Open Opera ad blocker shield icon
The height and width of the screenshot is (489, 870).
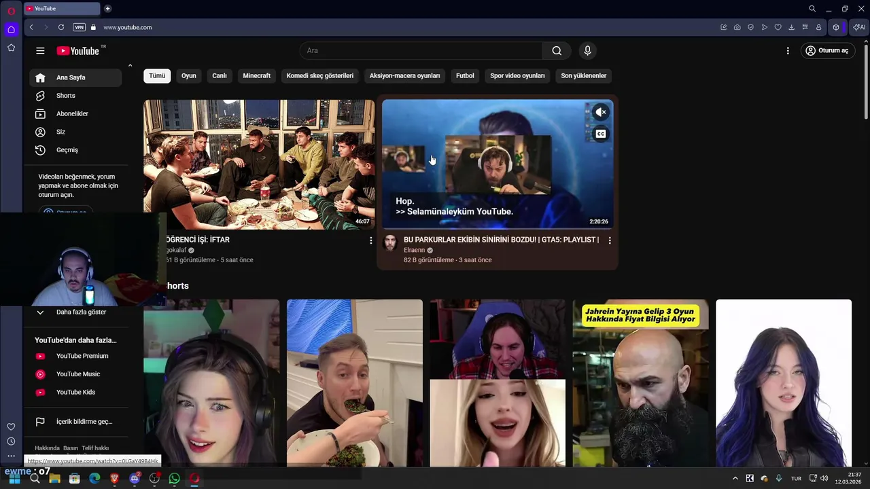751,27
